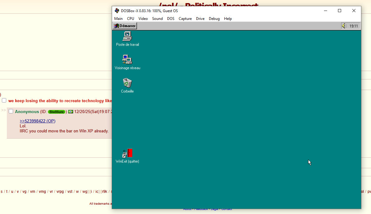The width and height of the screenshot is (371, 214).
Task: Open the Drive menu
Action: pos(200,19)
